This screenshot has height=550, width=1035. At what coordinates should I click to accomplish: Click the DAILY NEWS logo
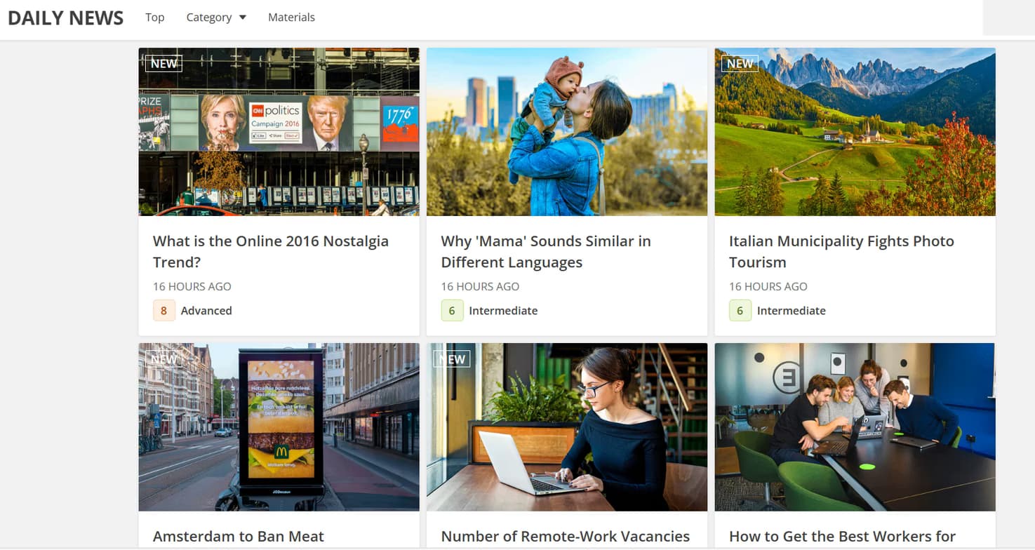coord(65,18)
